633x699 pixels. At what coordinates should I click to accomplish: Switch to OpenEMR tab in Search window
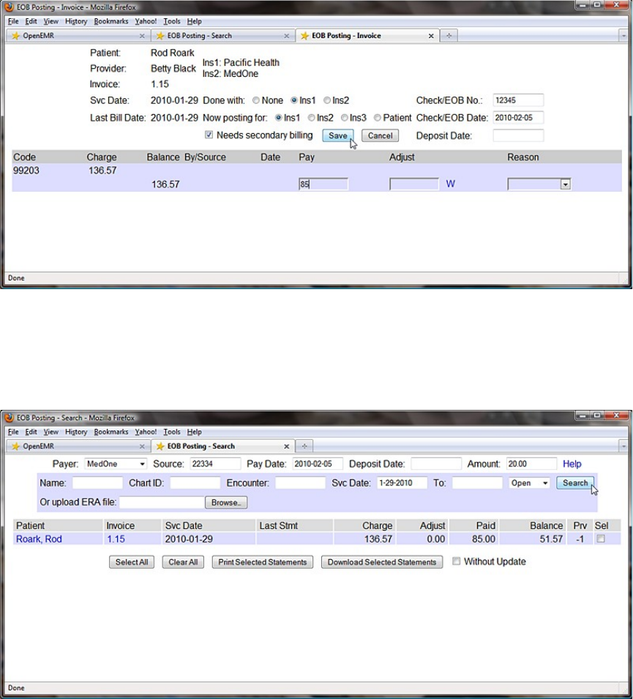78,446
